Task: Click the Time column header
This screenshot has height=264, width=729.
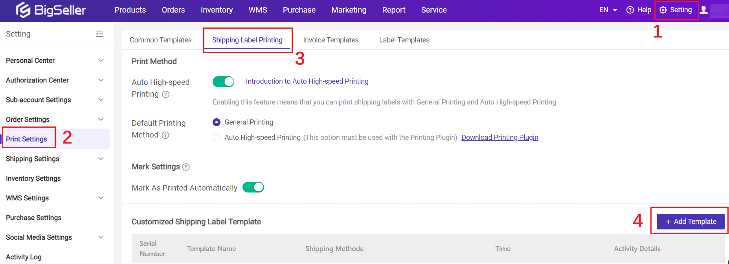Action: click(503, 249)
